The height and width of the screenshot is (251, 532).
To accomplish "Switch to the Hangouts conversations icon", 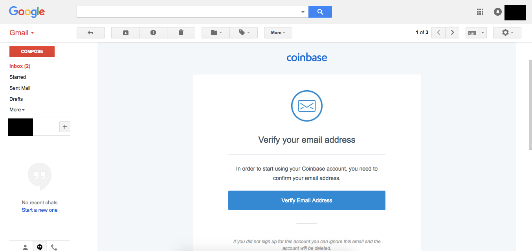I will [40, 247].
